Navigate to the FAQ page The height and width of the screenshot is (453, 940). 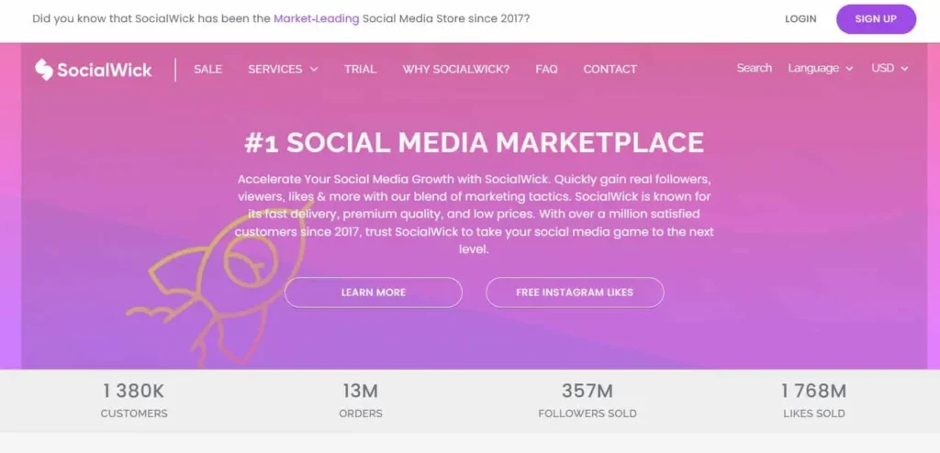coord(546,69)
